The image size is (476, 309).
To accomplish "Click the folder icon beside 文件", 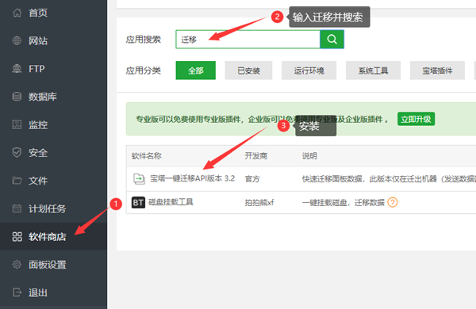I will point(17,181).
